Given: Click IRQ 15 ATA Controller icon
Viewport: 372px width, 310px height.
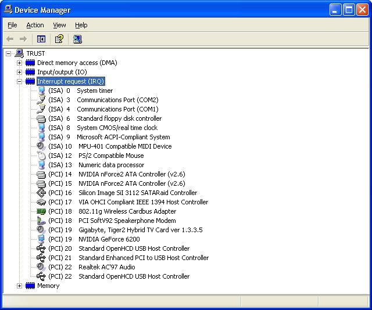Looking at the screenshot, I should coord(41,183).
